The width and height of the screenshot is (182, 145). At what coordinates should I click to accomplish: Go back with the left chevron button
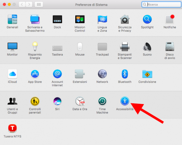(x=22, y=5)
